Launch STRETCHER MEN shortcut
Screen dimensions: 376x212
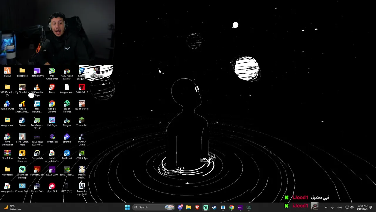coord(22,140)
